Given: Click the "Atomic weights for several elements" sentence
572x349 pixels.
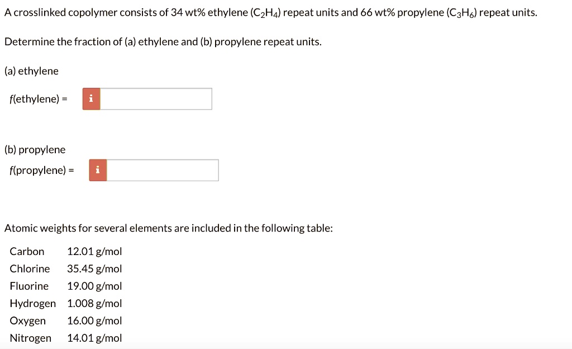Looking at the screenshot, I should coord(169,228).
